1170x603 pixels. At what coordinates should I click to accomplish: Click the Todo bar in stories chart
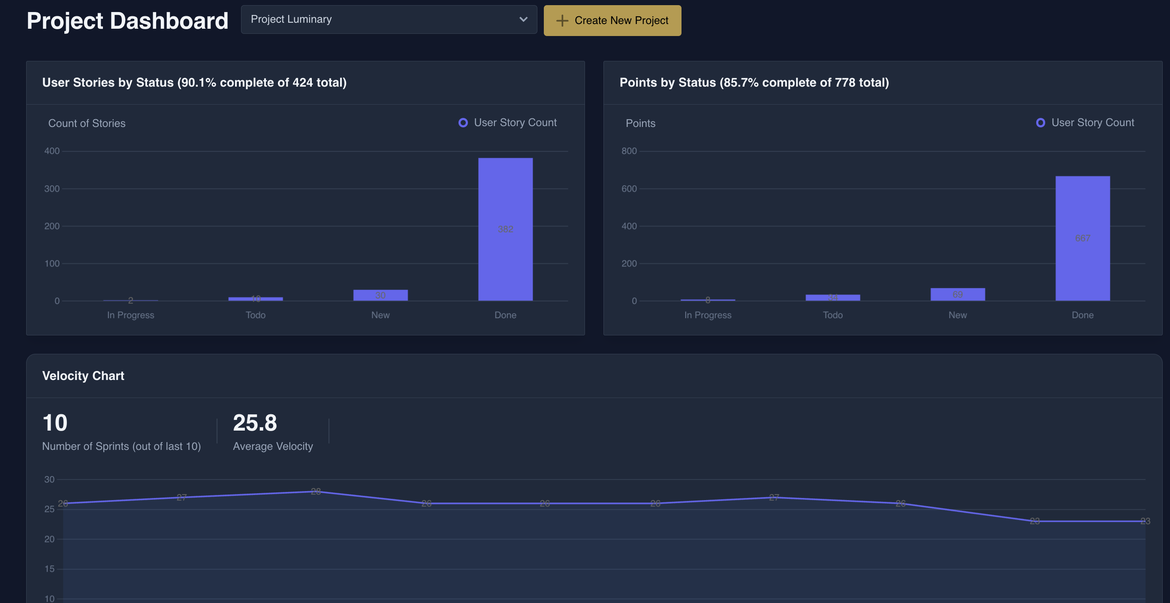[255, 299]
